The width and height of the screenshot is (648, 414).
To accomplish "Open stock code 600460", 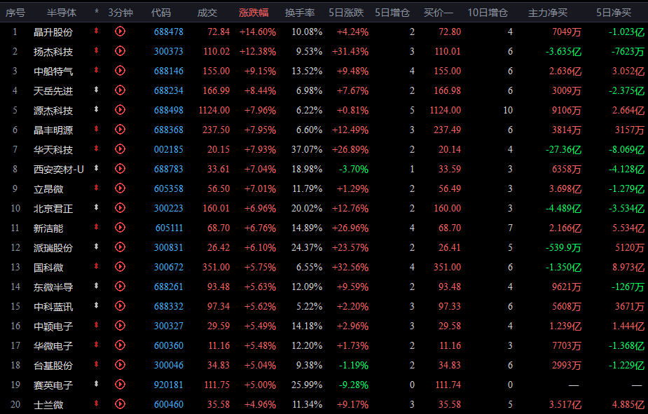I will (169, 404).
